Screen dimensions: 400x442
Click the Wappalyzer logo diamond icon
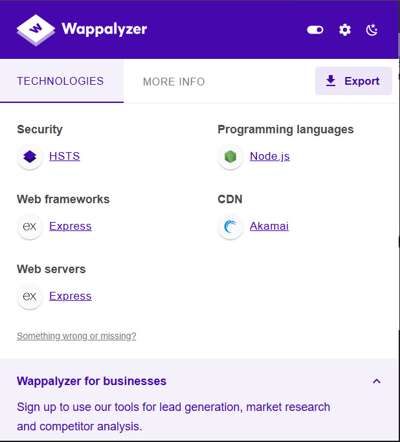coord(36,30)
